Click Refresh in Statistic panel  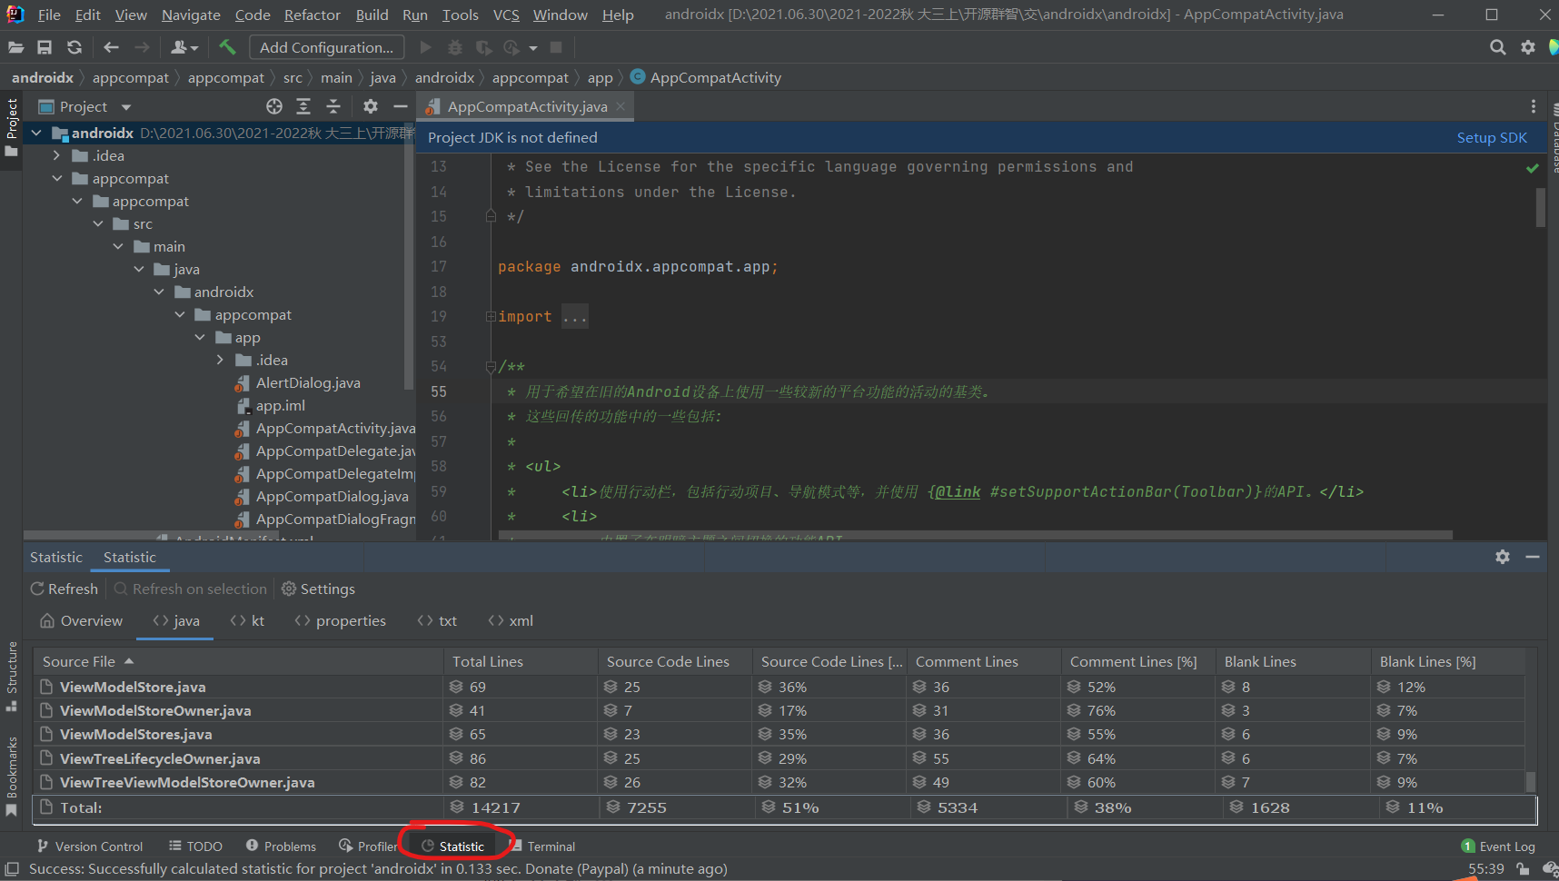point(65,589)
